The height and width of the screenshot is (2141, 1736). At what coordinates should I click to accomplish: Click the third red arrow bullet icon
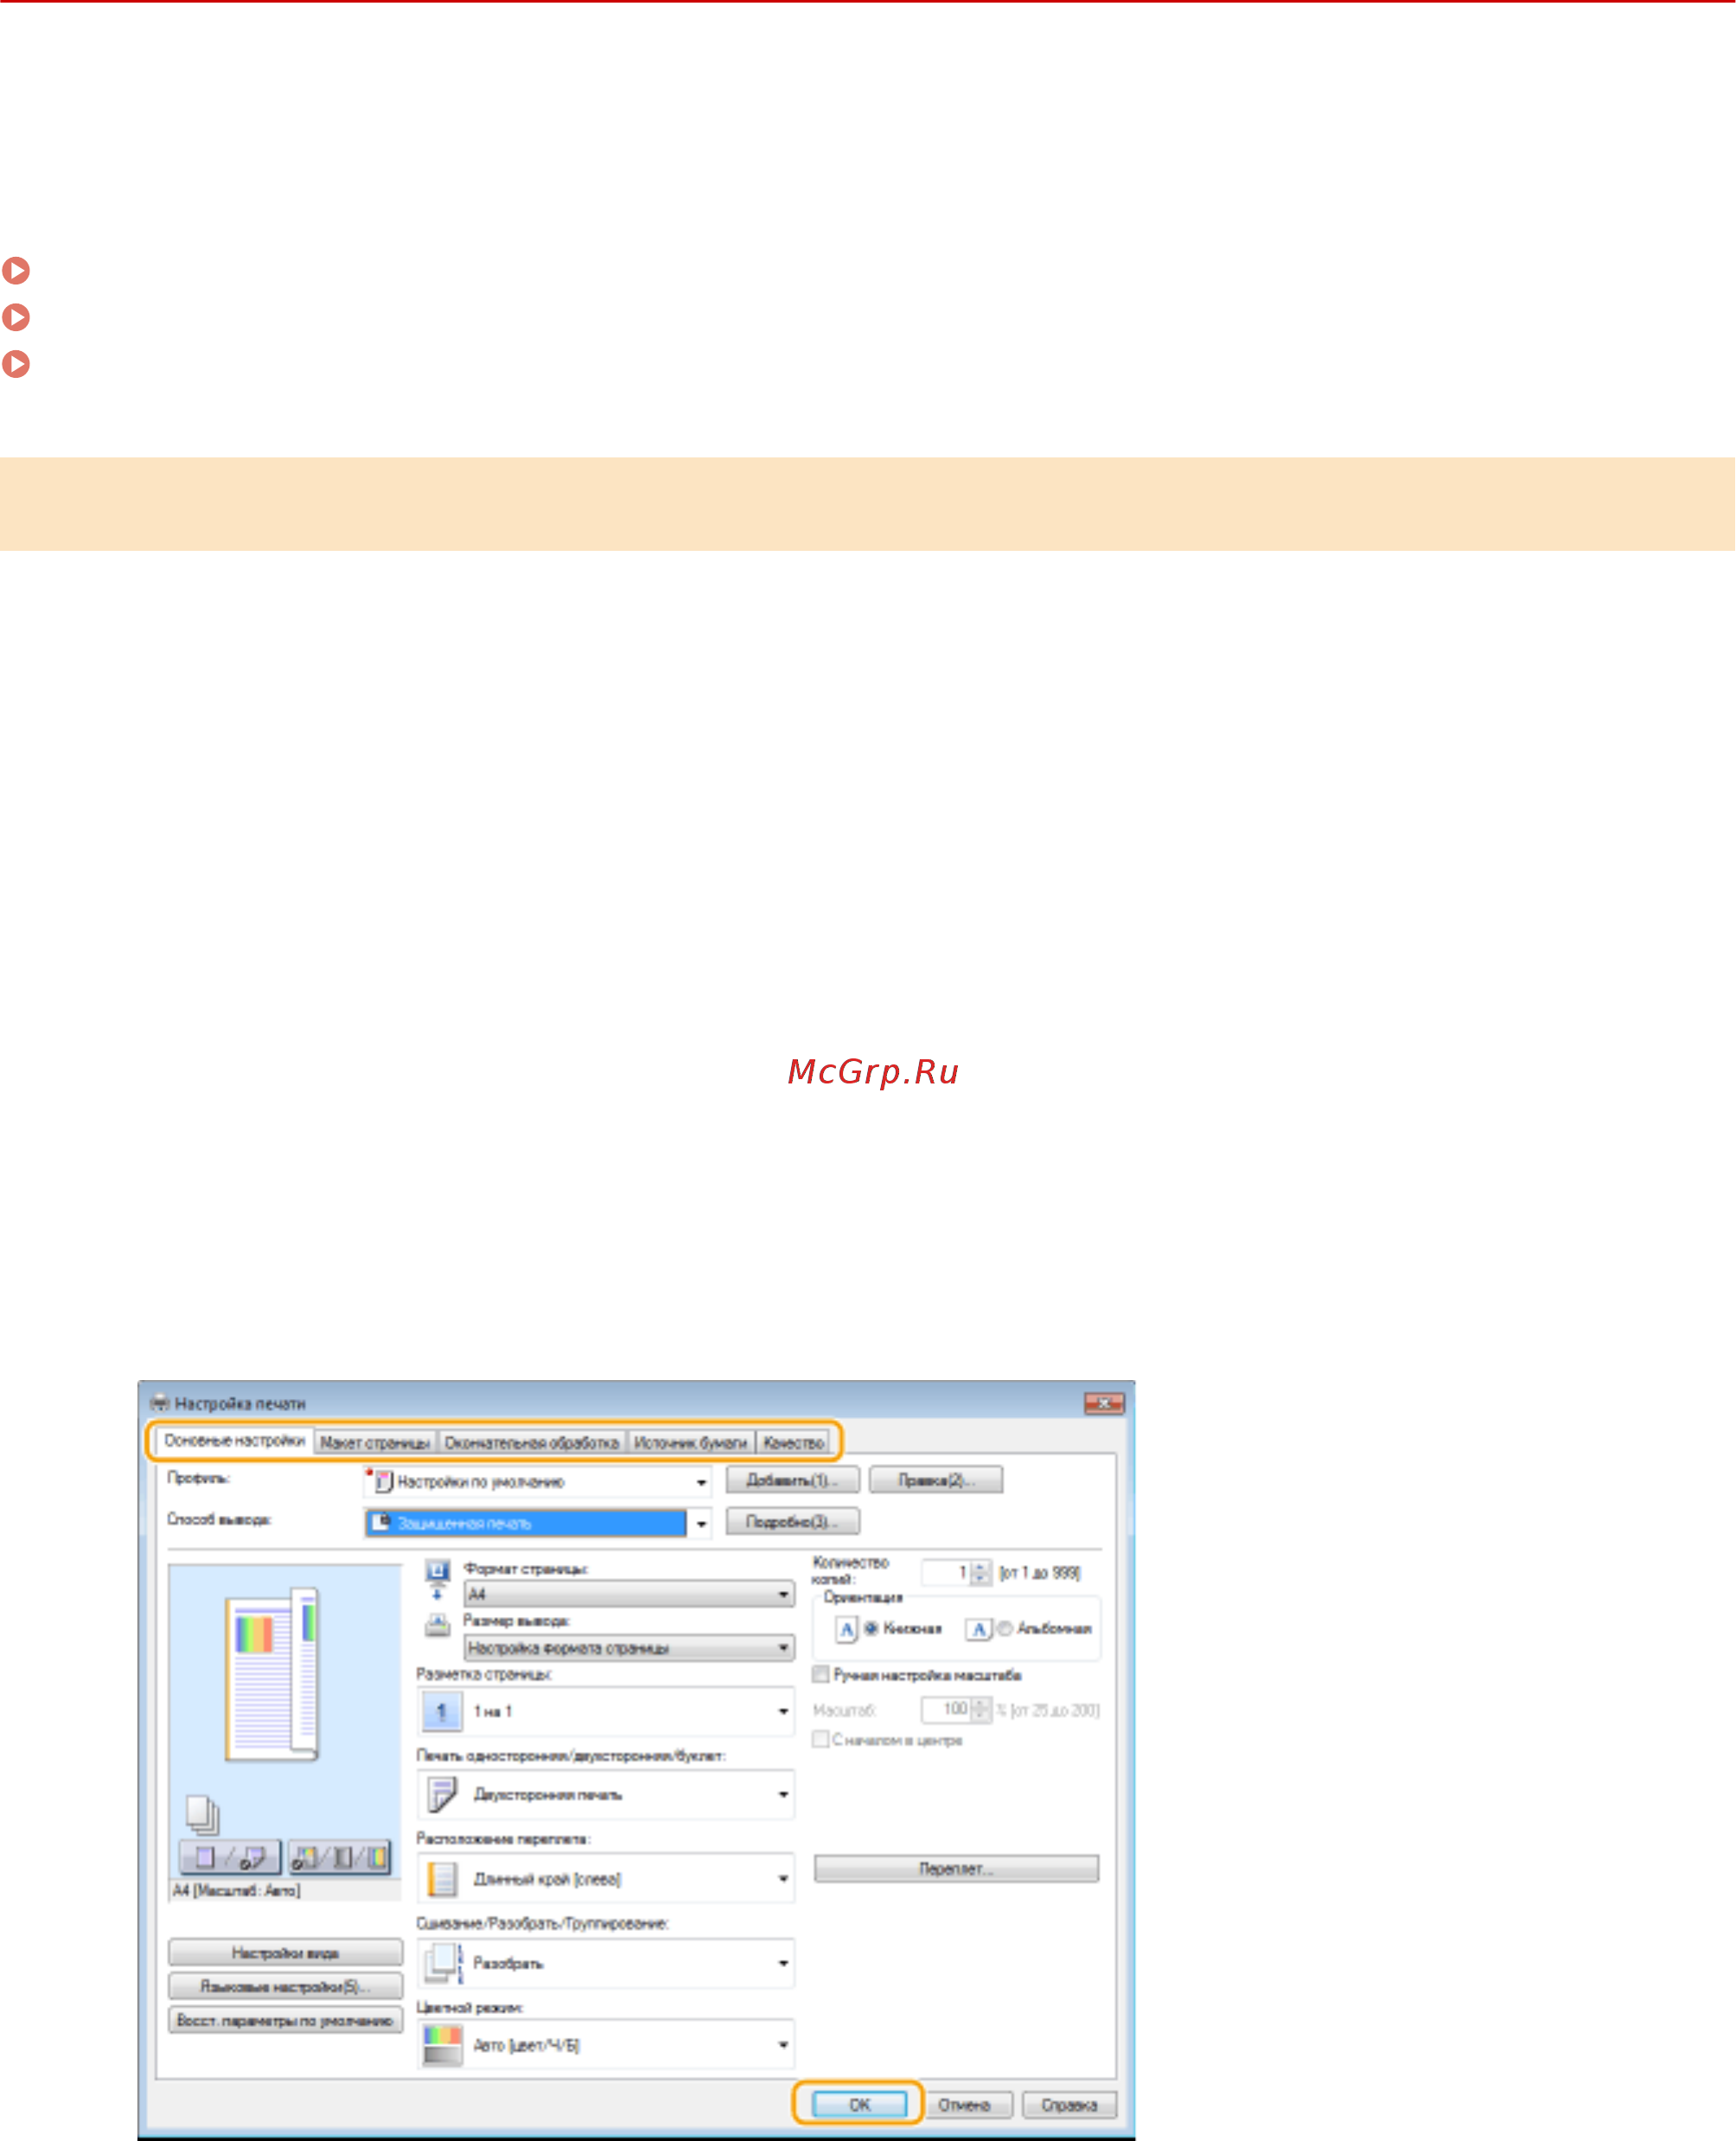16,363
